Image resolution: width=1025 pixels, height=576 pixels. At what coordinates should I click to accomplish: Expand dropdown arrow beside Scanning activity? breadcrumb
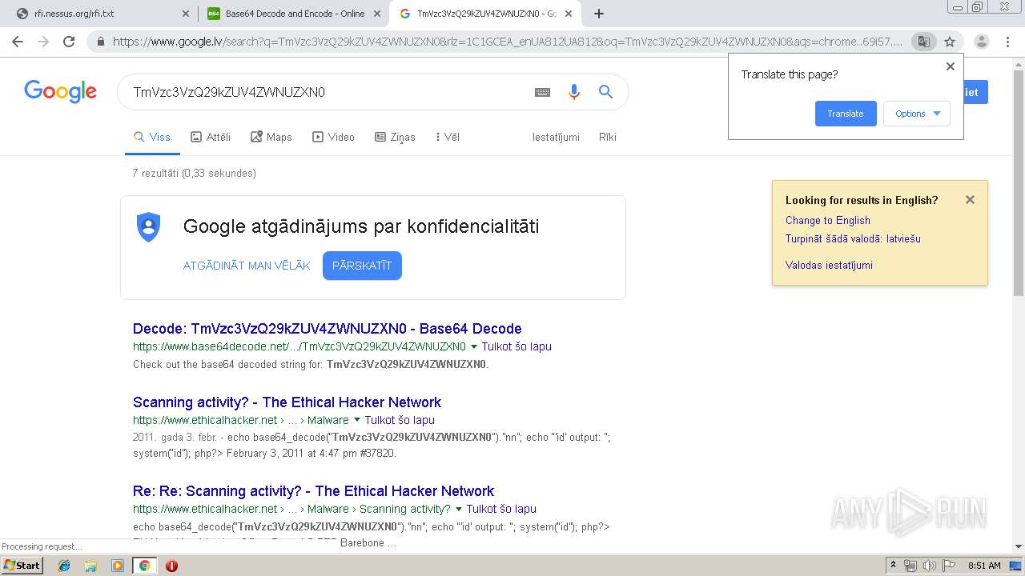click(459, 509)
